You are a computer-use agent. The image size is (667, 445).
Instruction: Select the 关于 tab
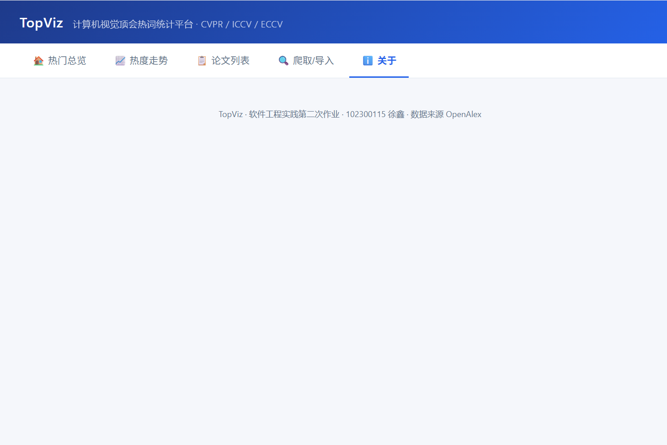pos(379,61)
